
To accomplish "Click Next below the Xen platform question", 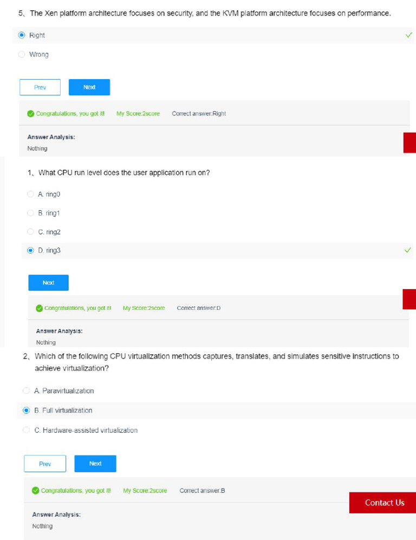I will coord(89,87).
